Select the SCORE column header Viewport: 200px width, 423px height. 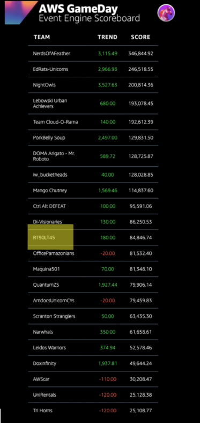pos(140,37)
